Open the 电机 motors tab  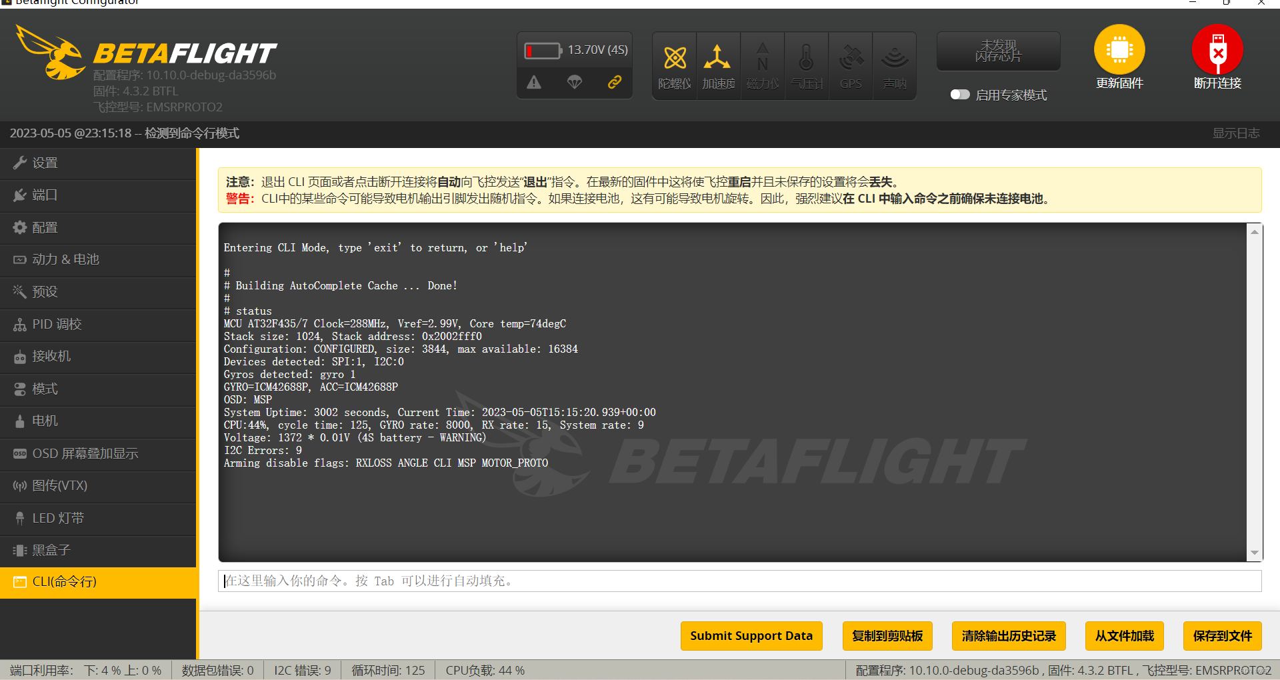[x=98, y=421]
